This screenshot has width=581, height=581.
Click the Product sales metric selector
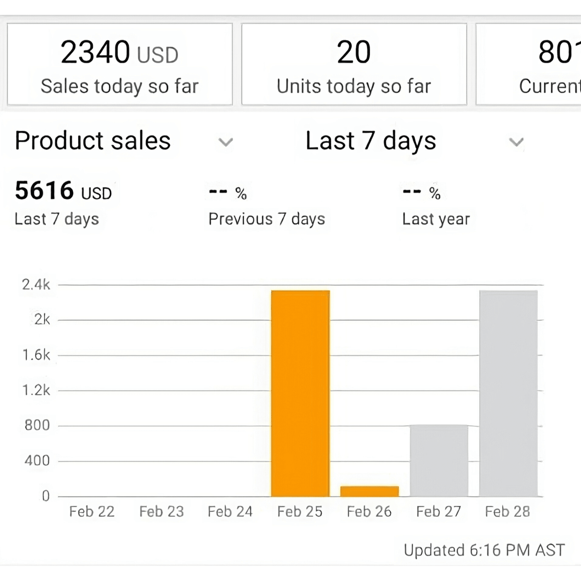(x=93, y=141)
